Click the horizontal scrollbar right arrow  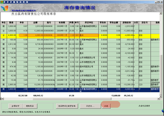(159, 99)
